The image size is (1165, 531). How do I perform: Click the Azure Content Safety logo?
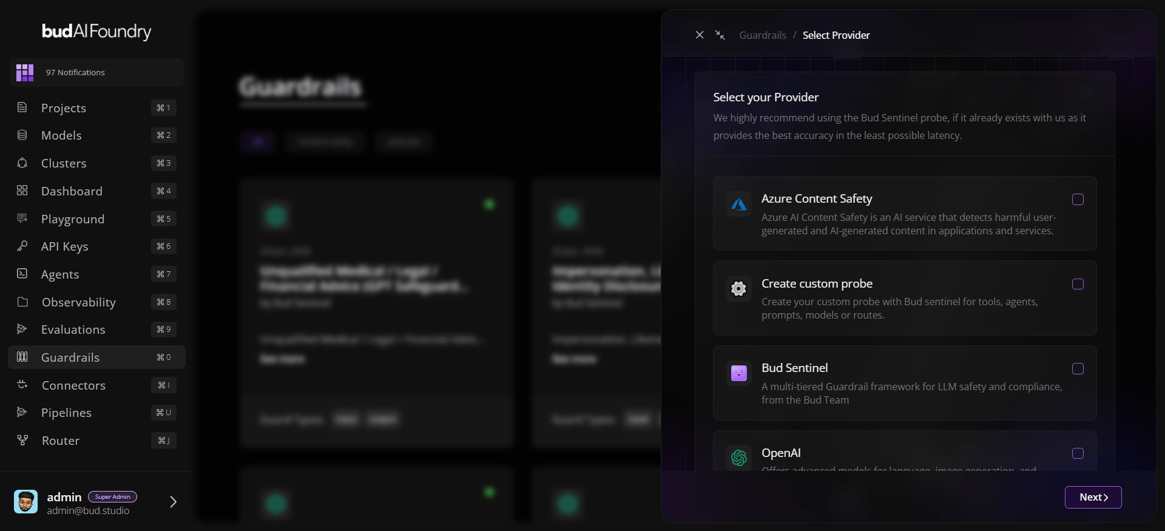738,205
